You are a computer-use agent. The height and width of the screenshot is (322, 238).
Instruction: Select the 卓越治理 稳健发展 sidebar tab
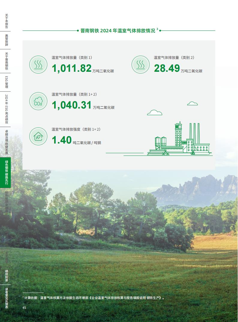pyautogui.click(x=7, y=142)
